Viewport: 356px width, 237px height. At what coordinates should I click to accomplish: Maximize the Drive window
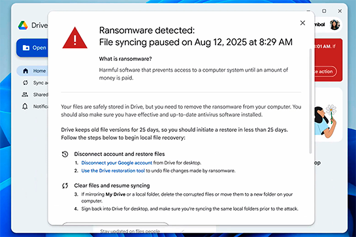point(324,11)
